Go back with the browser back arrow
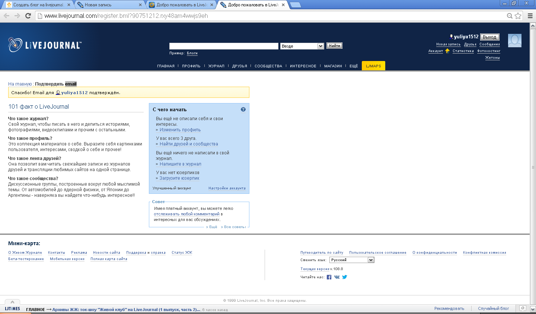 6,16
